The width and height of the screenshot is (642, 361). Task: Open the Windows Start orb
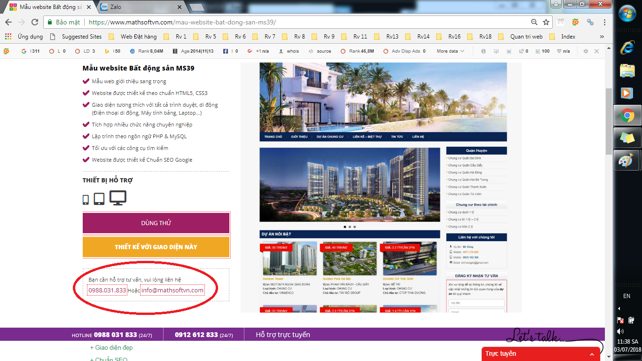pyautogui.click(x=627, y=14)
